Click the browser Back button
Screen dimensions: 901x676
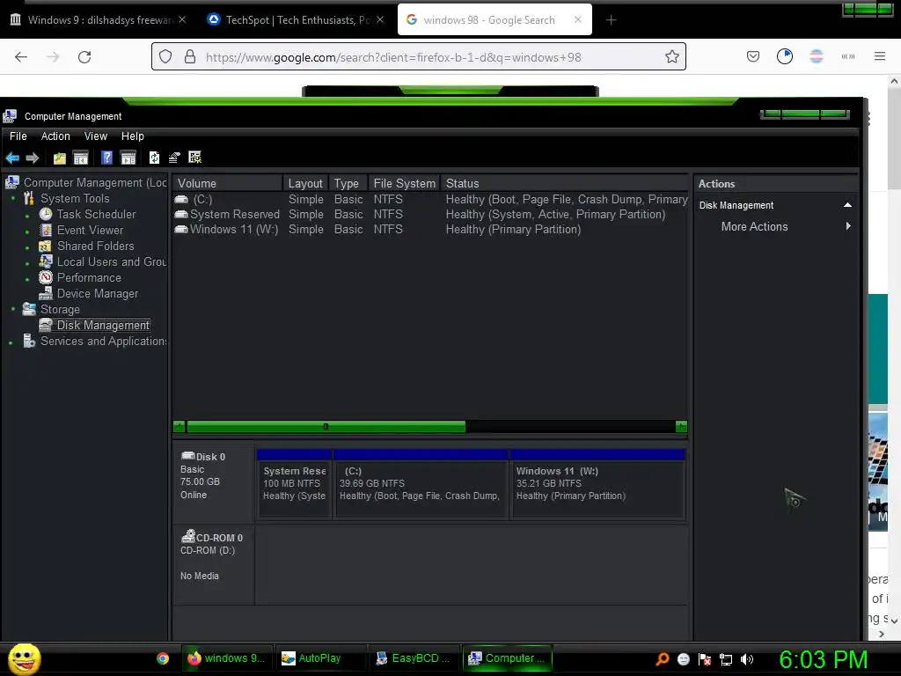coord(21,57)
